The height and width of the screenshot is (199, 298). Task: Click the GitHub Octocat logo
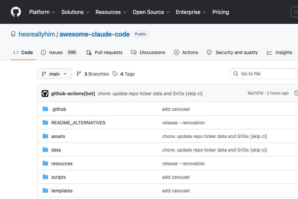pyautogui.click(x=16, y=12)
